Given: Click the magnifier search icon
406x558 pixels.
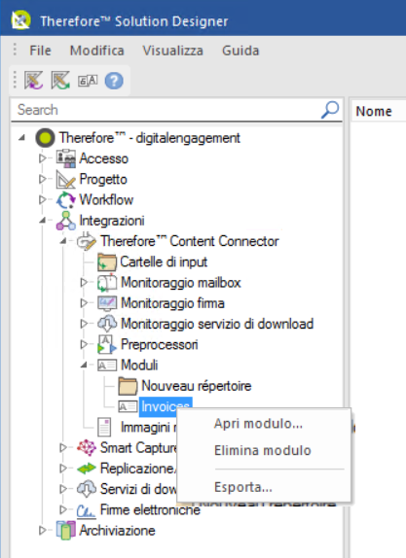Looking at the screenshot, I should coord(330,110).
